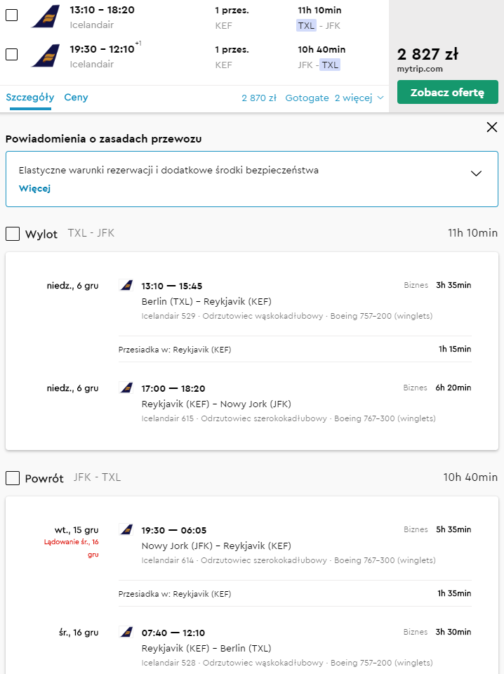Click the Zobacz ofertę button
This screenshot has height=674, width=504.
(x=447, y=92)
